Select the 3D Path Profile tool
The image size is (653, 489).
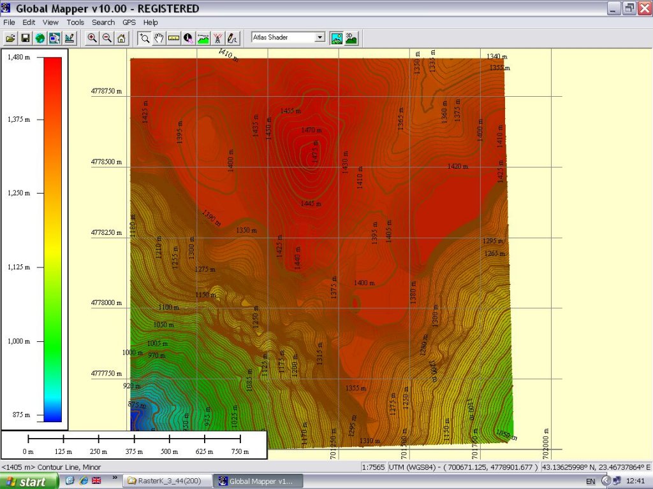tap(203, 38)
